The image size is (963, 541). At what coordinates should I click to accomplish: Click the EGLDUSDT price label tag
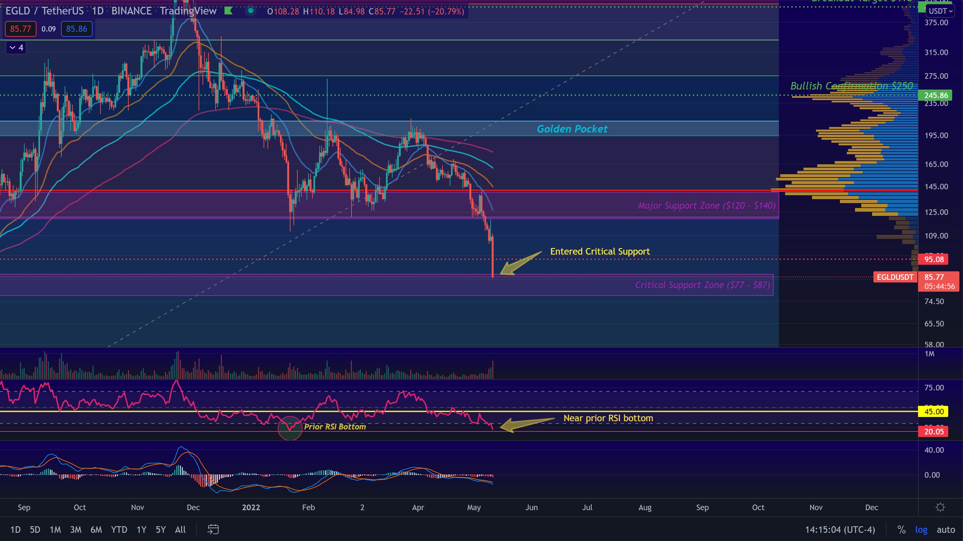pos(895,277)
